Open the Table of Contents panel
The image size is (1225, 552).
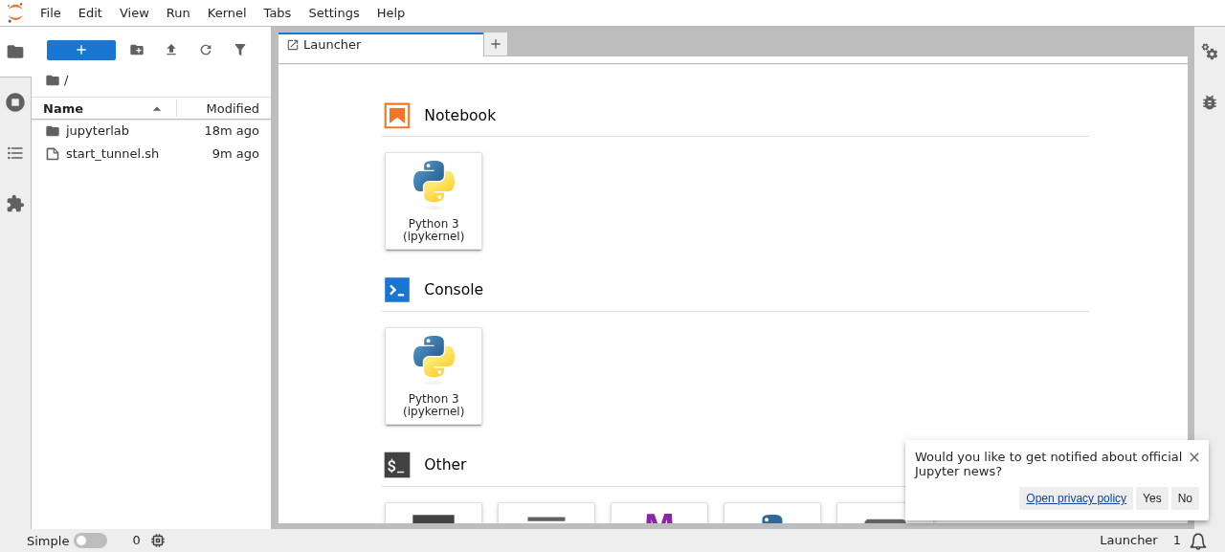15,153
